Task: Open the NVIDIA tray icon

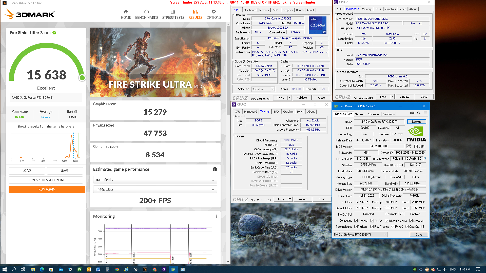Action: [x=415, y=269]
